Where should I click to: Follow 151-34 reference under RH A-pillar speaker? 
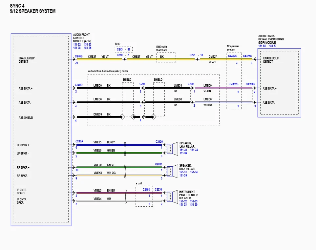pos(194,172)
